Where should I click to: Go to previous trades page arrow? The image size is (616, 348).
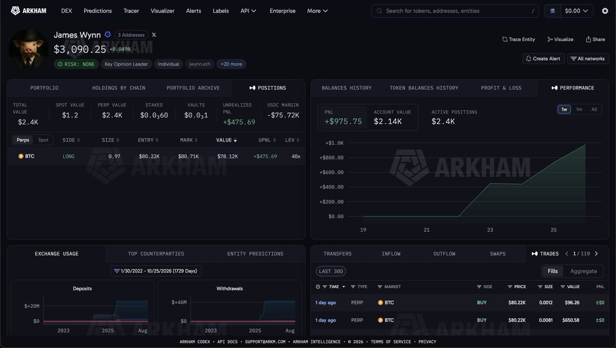point(567,254)
